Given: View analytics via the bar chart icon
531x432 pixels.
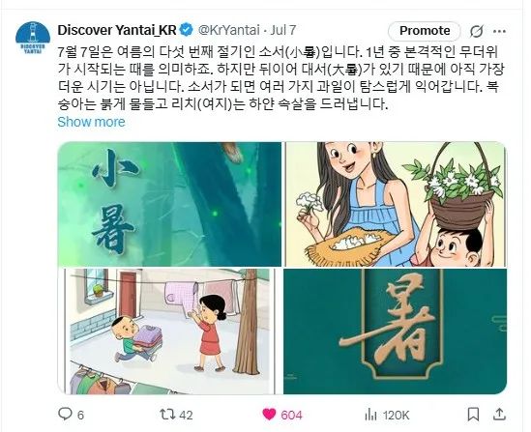Looking at the screenshot, I should 371,415.
